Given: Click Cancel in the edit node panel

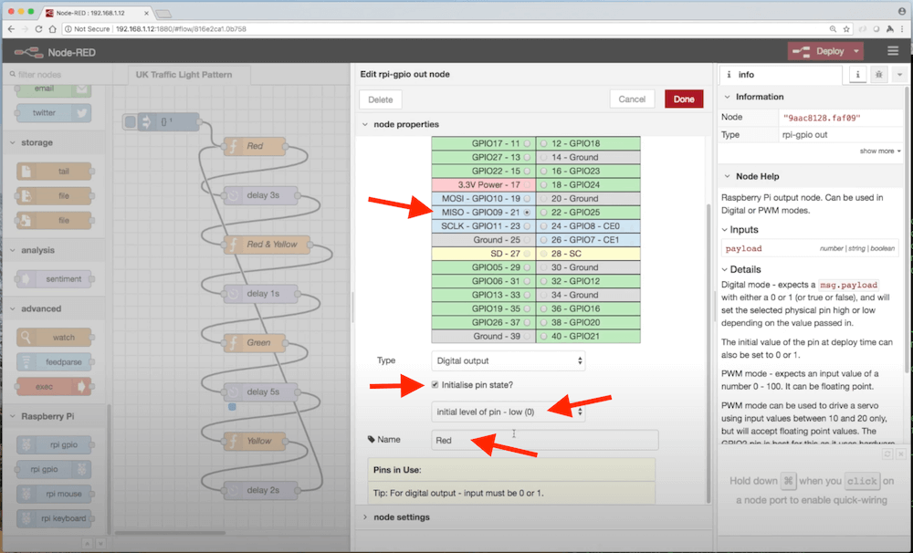Looking at the screenshot, I should coord(632,99).
